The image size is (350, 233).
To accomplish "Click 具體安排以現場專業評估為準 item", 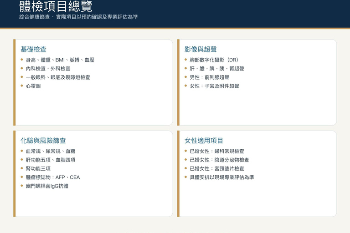I will point(221,177).
